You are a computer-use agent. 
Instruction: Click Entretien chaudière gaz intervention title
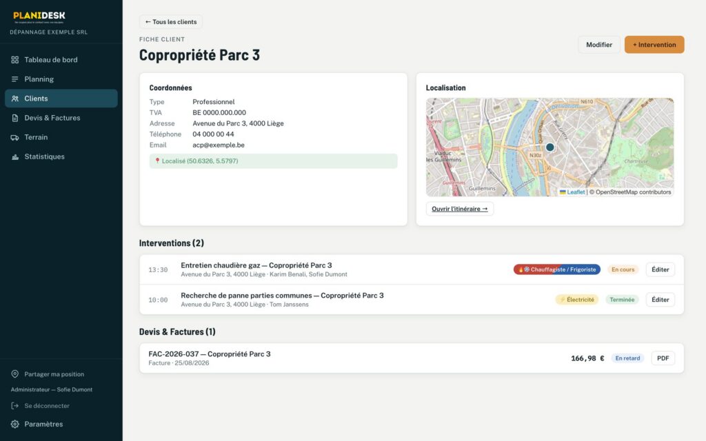tap(256, 265)
